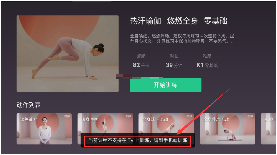Dismiss the TV not supported toast message
Image resolution: width=277 pixels, height=155 pixels.
[x=138, y=140]
